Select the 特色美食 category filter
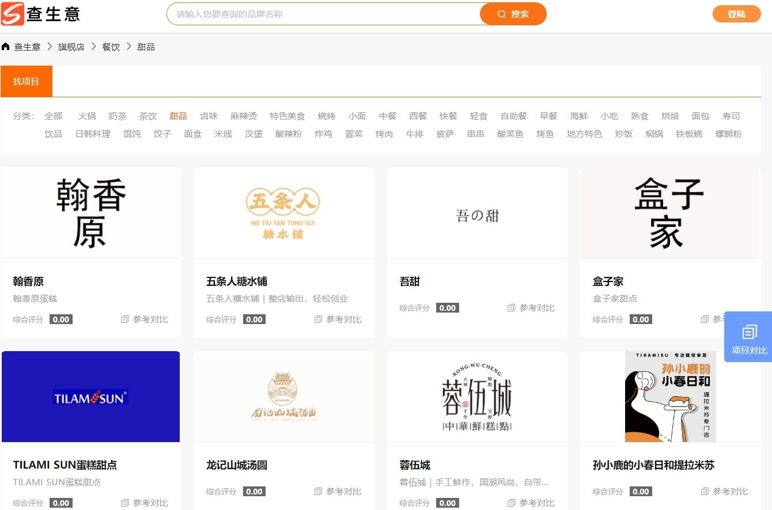Screen dimensions: 772x510 point(287,116)
